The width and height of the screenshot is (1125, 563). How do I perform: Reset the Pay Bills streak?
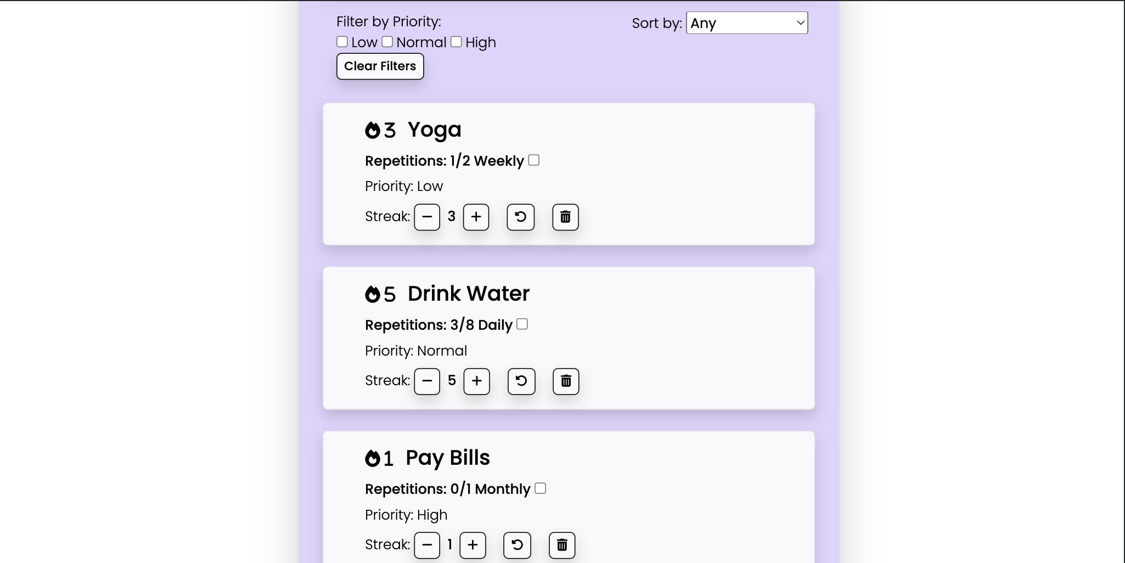[517, 545]
